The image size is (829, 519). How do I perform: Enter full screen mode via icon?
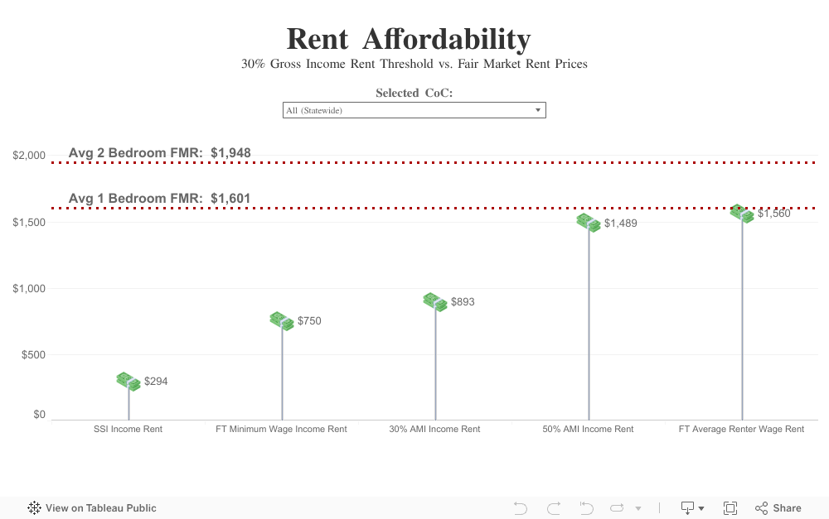730,508
